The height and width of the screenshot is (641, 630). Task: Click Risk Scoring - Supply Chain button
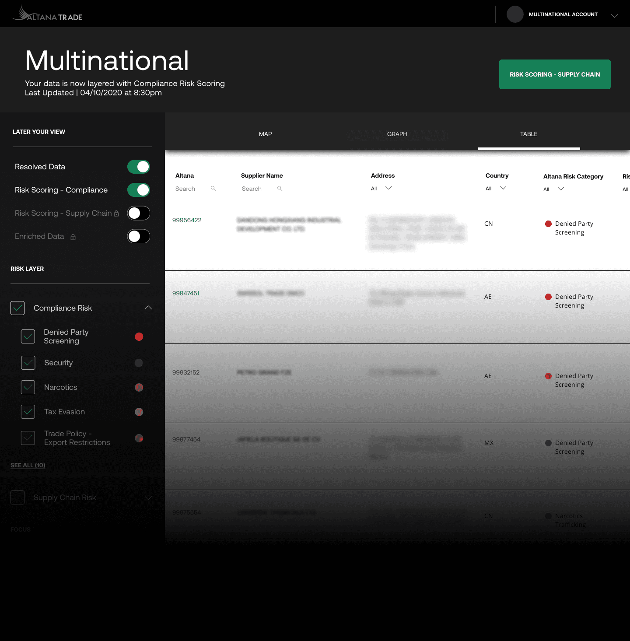click(x=555, y=74)
